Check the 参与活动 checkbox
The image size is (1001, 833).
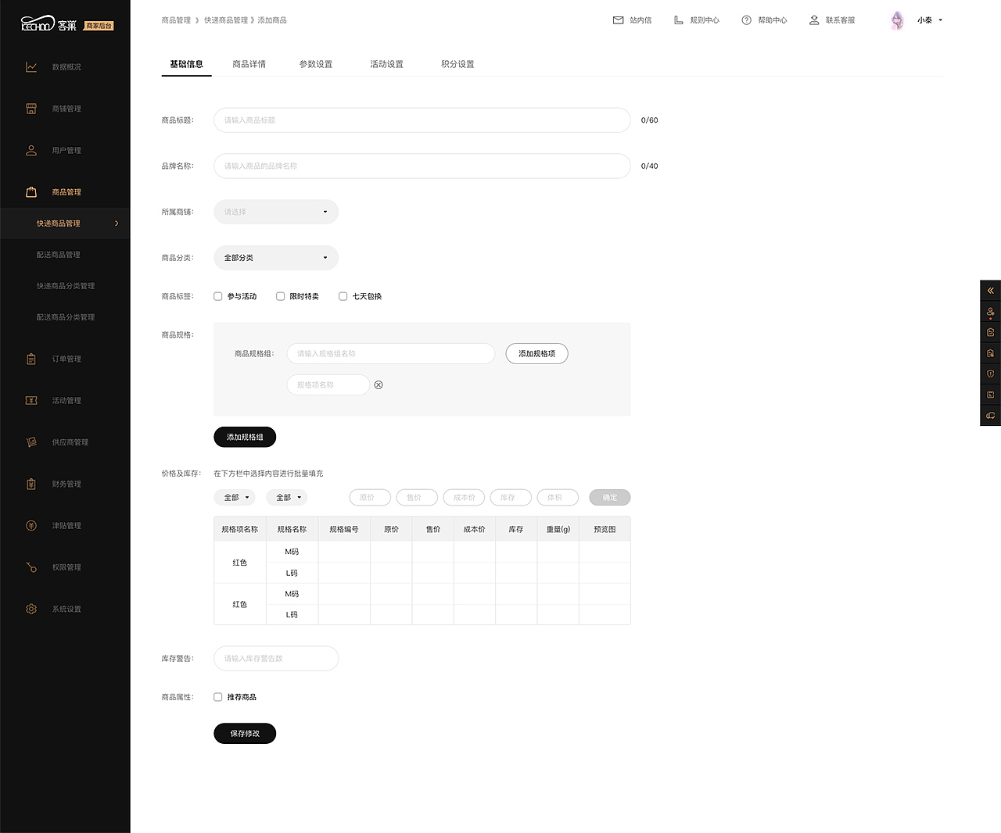click(217, 296)
